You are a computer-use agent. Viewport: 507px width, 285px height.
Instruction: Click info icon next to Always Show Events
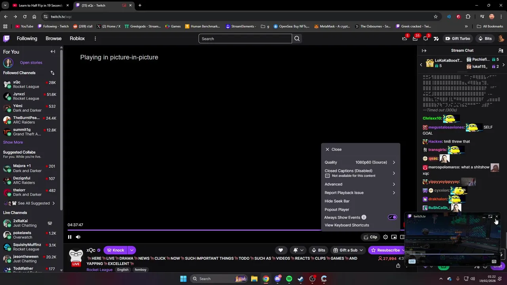(x=364, y=217)
